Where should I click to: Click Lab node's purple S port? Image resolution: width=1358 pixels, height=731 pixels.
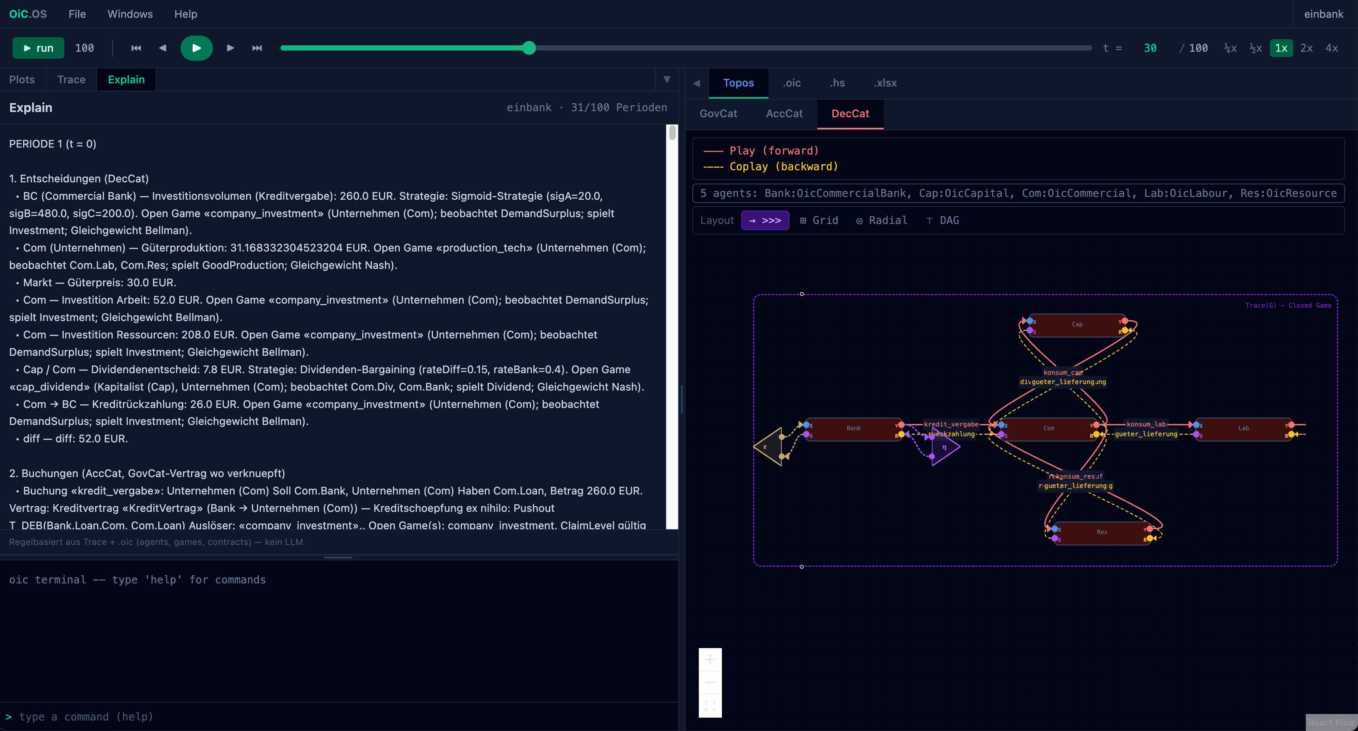point(1197,435)
